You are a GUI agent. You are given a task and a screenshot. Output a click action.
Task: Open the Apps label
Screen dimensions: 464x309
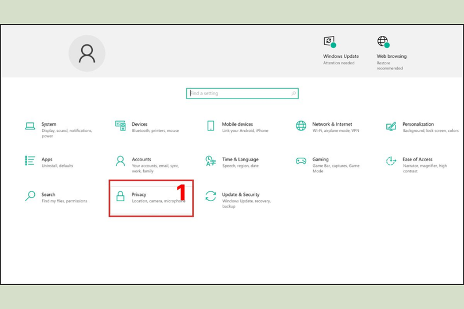pos(47,159)
